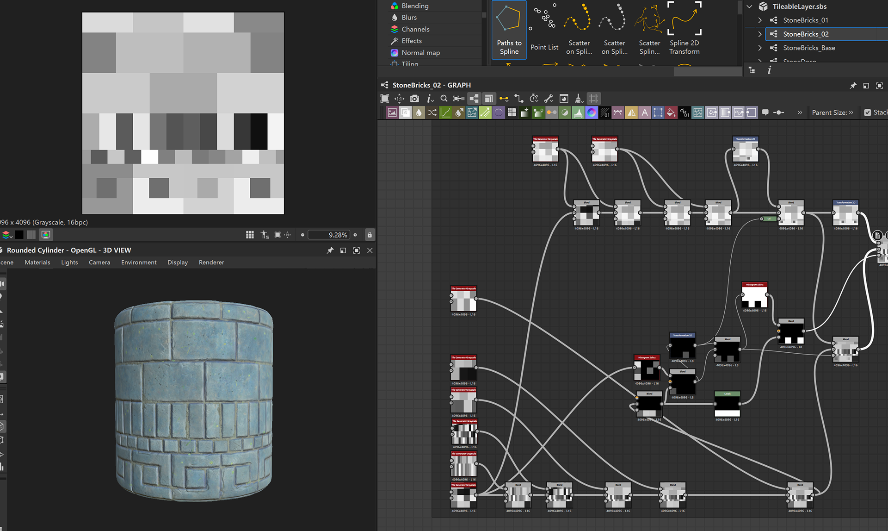Open the Environment menu in 3D view
Screen dimensions: 888x531
[139, 262]
